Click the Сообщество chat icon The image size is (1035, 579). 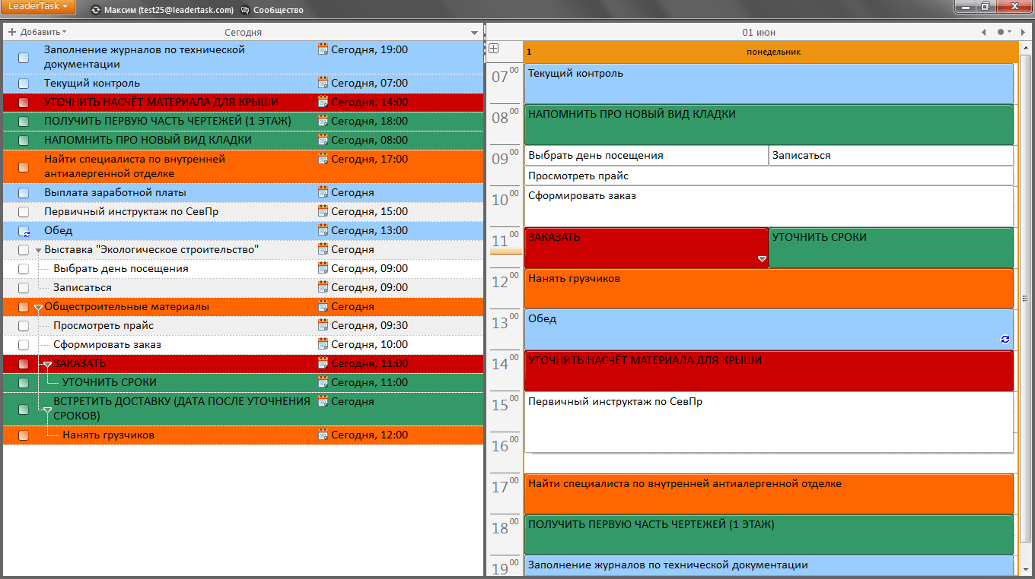pyautogui.click(x=245, y=11)
